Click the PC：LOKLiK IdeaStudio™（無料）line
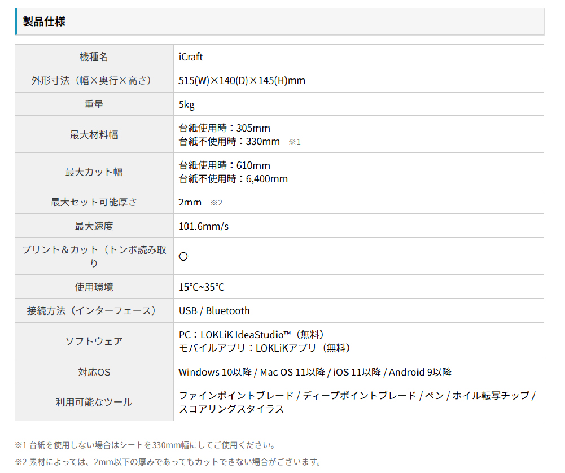 pyautogui.click(x=252, y=335)
